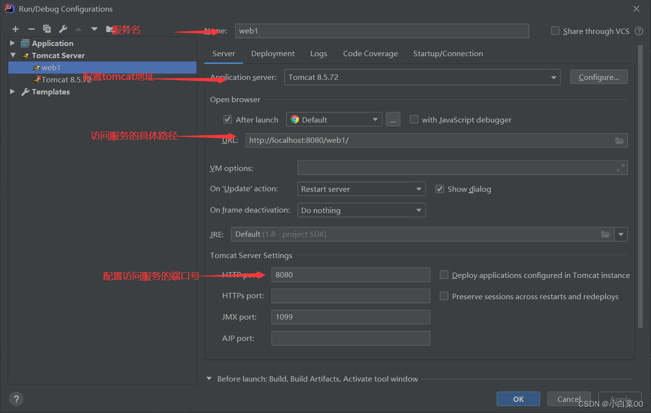The height and width of the screenshot is (413, 651).
Task: Click the Templates wrench icon in tree
Action: 25,92
